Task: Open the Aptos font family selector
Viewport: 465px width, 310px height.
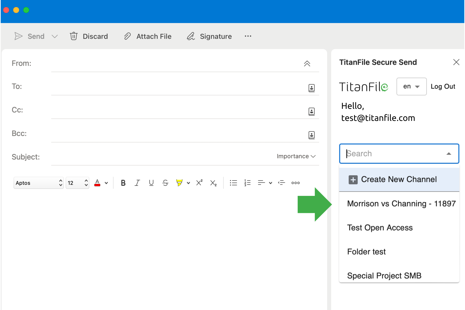Action: 38,183
